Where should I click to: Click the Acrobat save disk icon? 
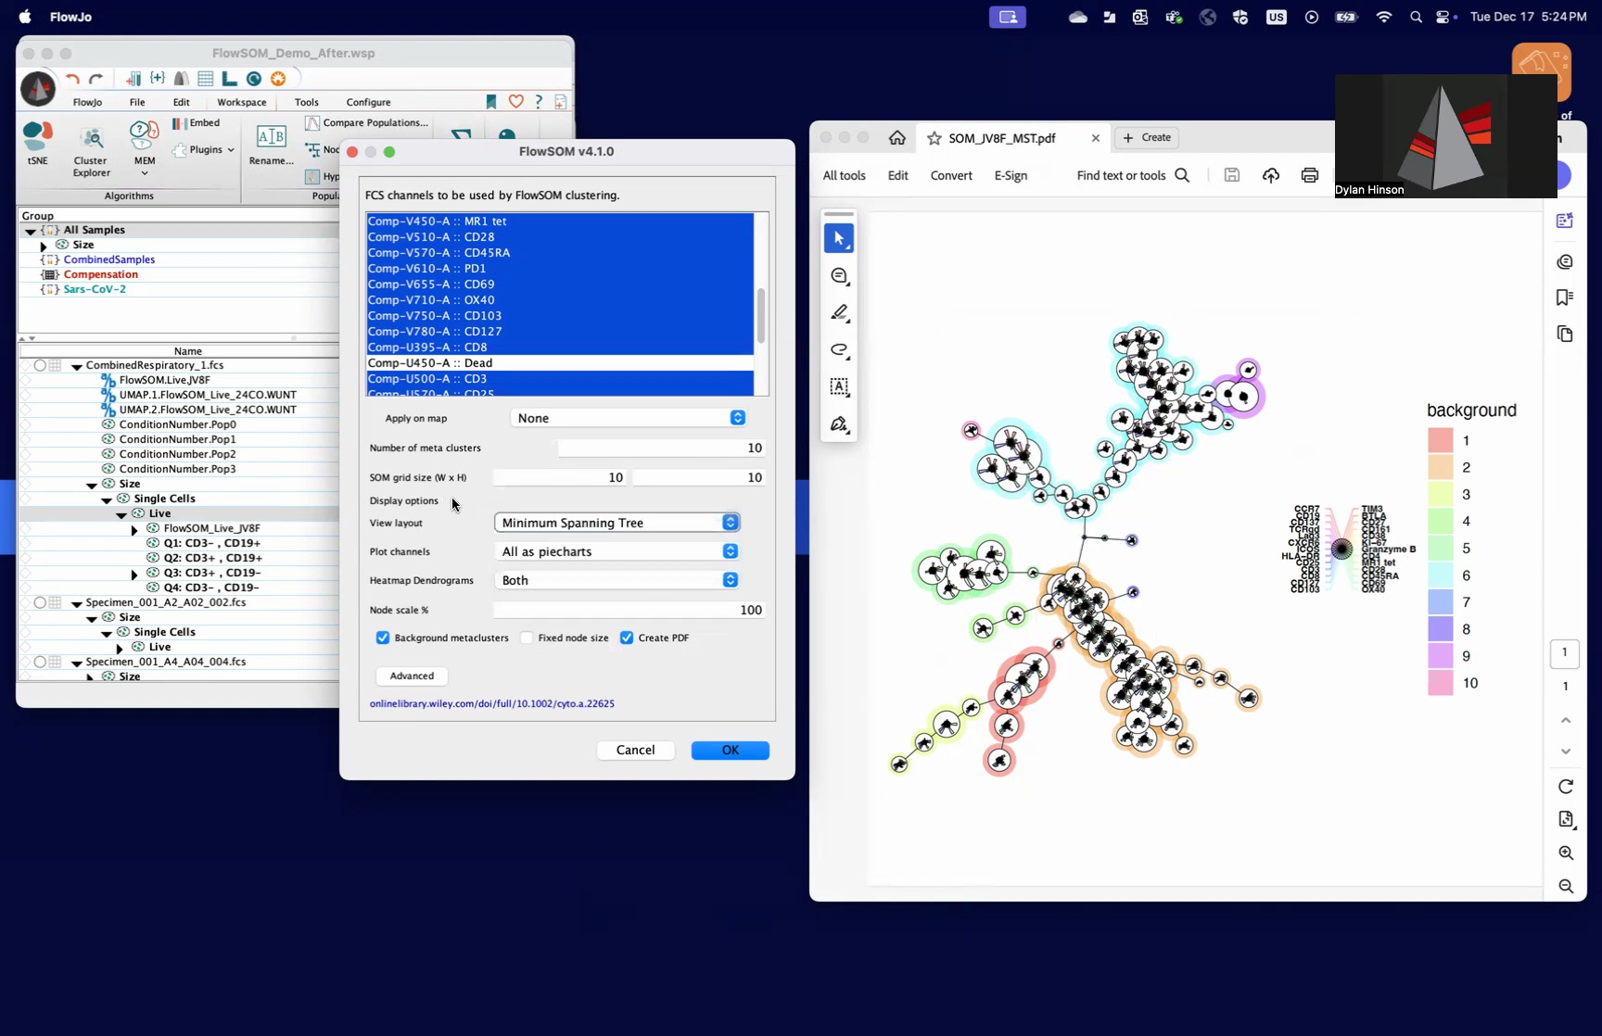1231,175
